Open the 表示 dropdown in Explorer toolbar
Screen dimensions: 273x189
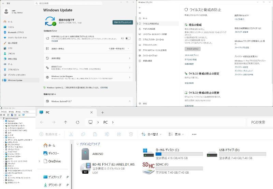(x=176, y=134)
